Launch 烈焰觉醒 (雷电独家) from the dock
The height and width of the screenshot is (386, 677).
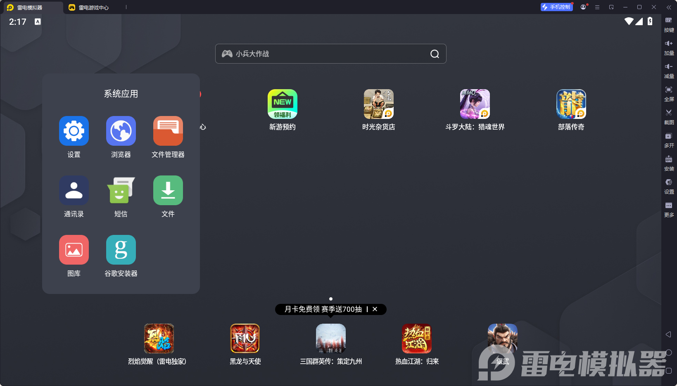pos(159,339)
